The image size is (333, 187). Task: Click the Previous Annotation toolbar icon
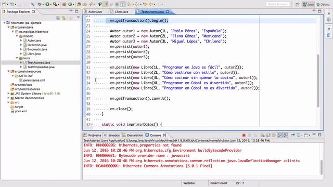[137, 4]
